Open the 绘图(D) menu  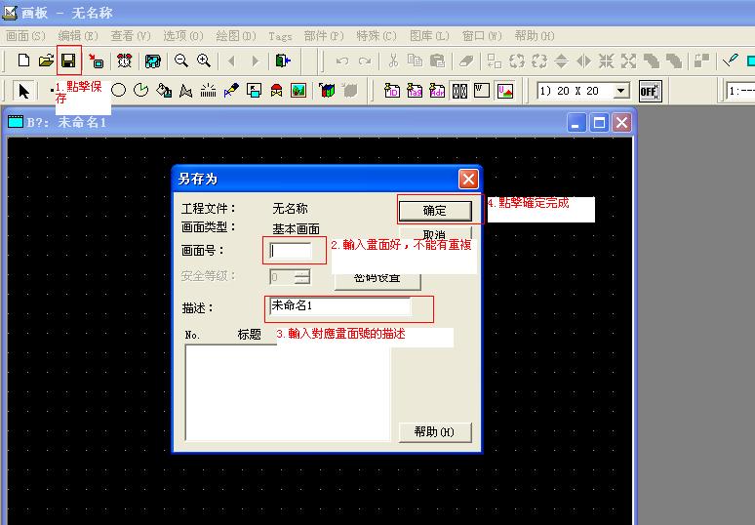[235, 35]
